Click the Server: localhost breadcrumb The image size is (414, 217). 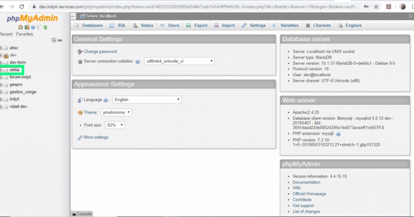pos(100,16)
